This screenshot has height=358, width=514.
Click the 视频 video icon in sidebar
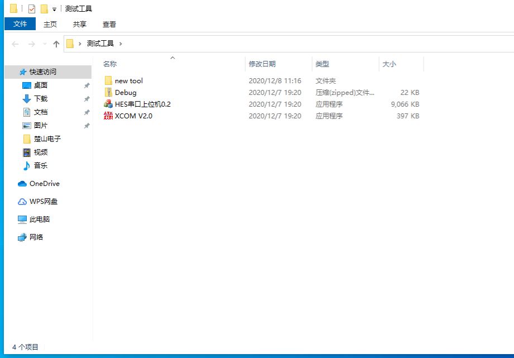tap(27, 152)
